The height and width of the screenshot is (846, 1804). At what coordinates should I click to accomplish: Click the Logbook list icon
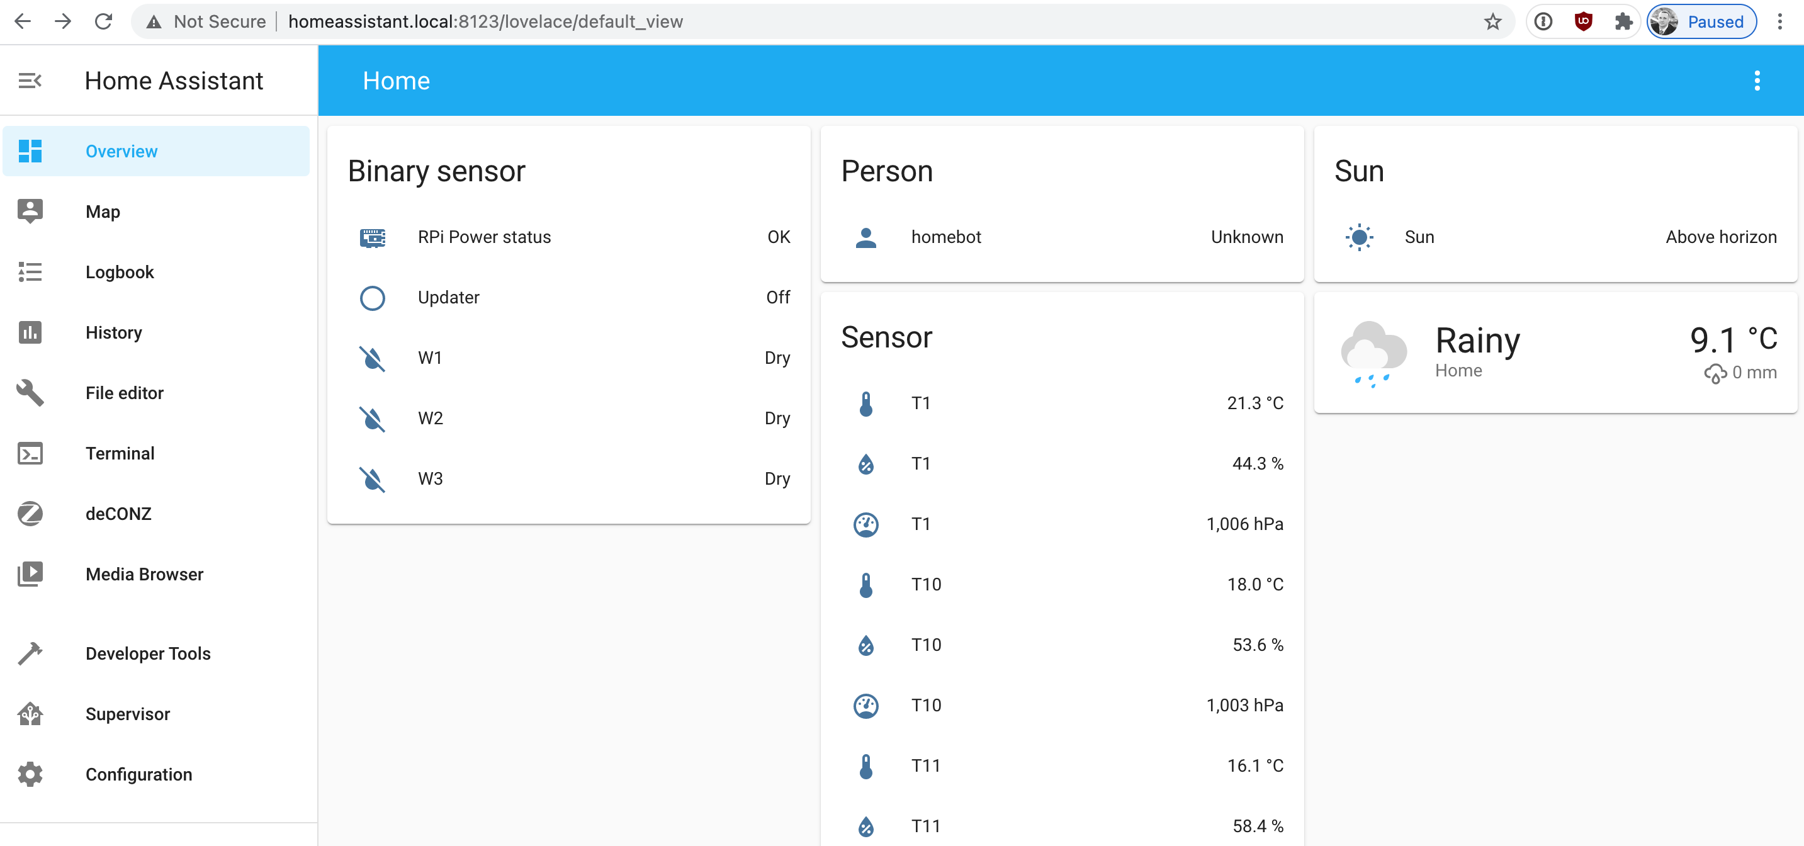(x=30, y=272)
